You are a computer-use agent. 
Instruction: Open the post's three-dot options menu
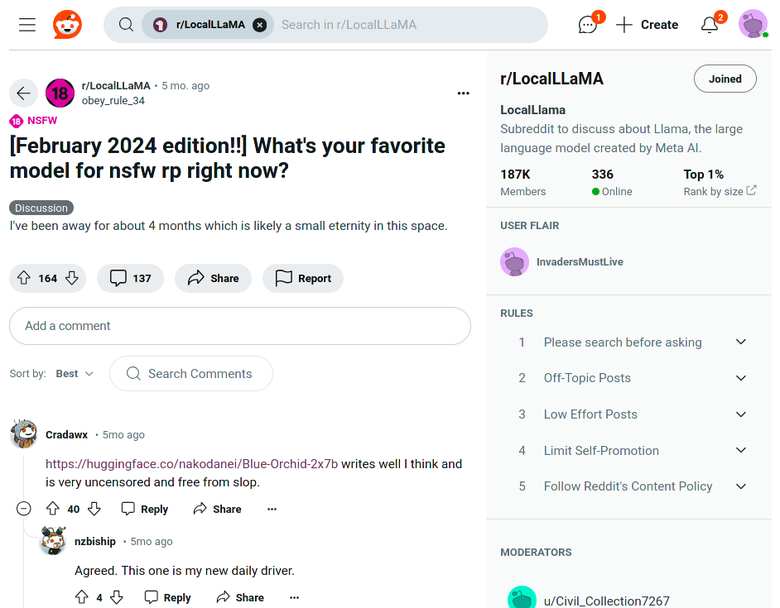point(464,93)
